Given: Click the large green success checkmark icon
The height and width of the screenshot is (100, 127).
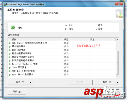Looking at the screenshot, I should pyautogui.click(x=13, y=28).
